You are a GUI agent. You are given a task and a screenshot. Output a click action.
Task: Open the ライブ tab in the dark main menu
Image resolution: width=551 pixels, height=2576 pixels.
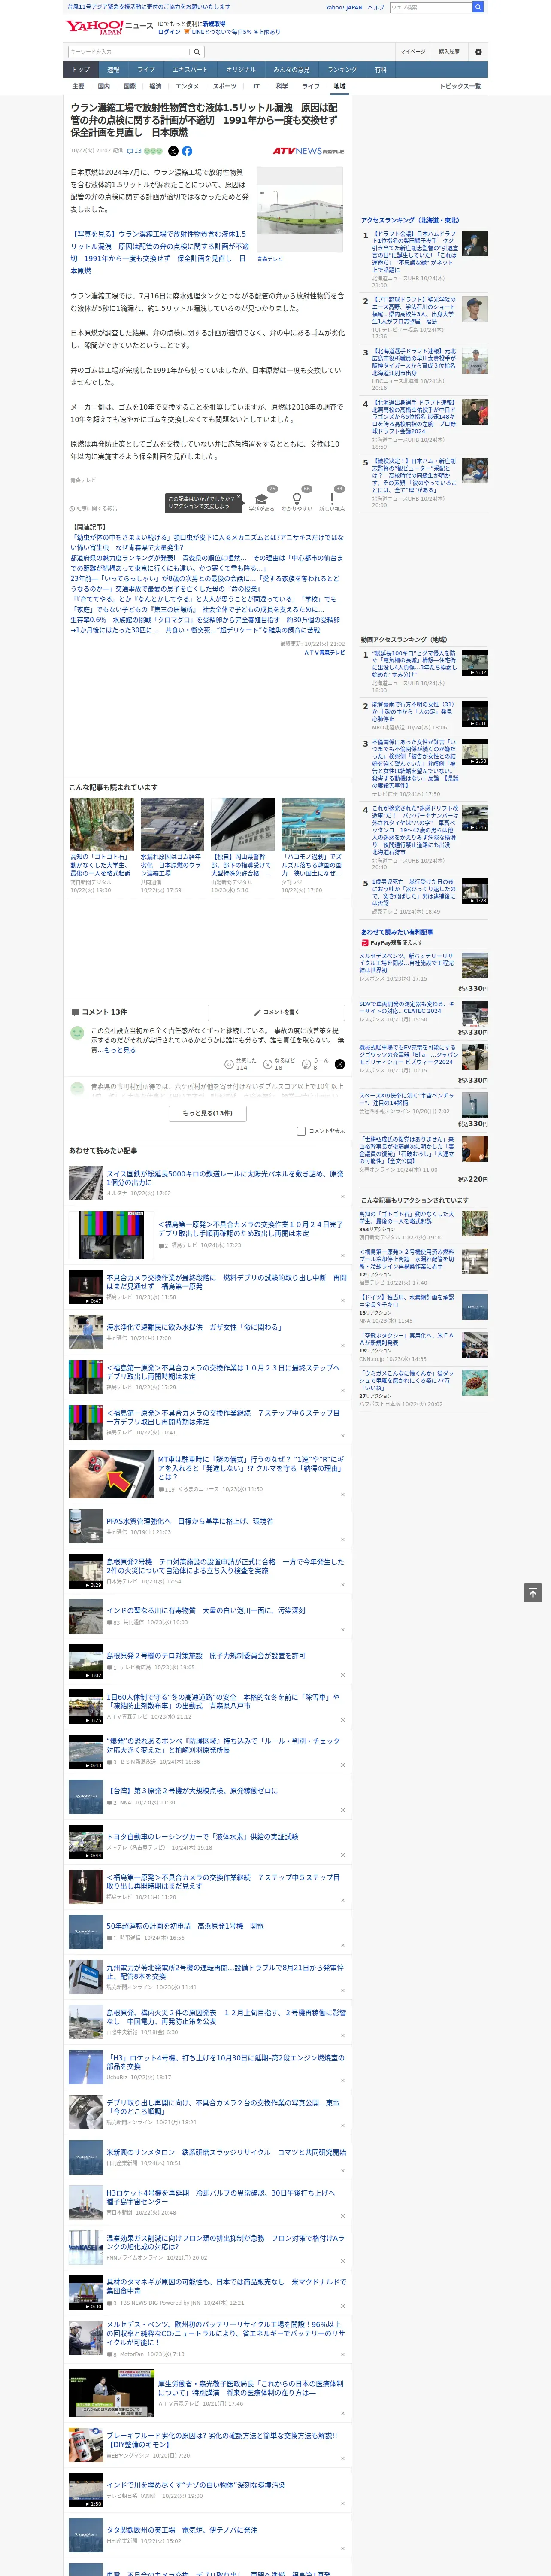(x=146, y=70)
